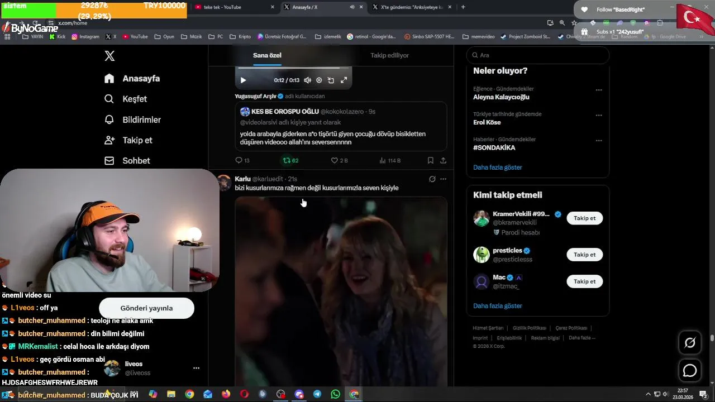Open Instagram bookmark
The width and height of the screenshot is (715, 402).
[85, 37]
